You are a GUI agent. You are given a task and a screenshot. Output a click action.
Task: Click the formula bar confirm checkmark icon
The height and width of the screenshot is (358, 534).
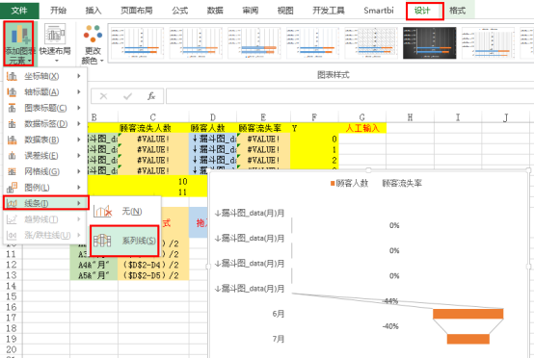click(x=127, y=96)
